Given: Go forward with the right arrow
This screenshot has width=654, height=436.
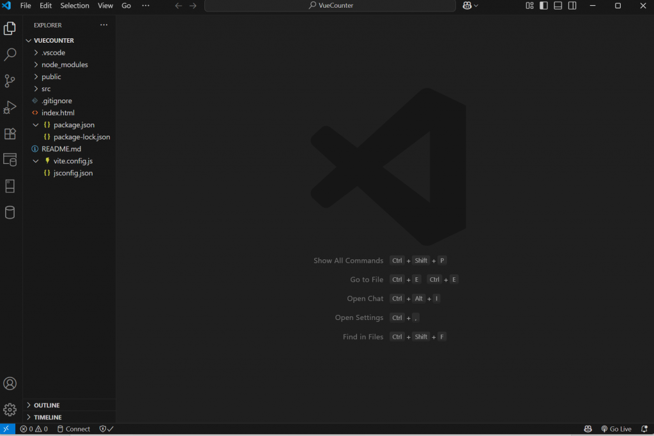Looking at the screenshot, I should tap(193, 5).
